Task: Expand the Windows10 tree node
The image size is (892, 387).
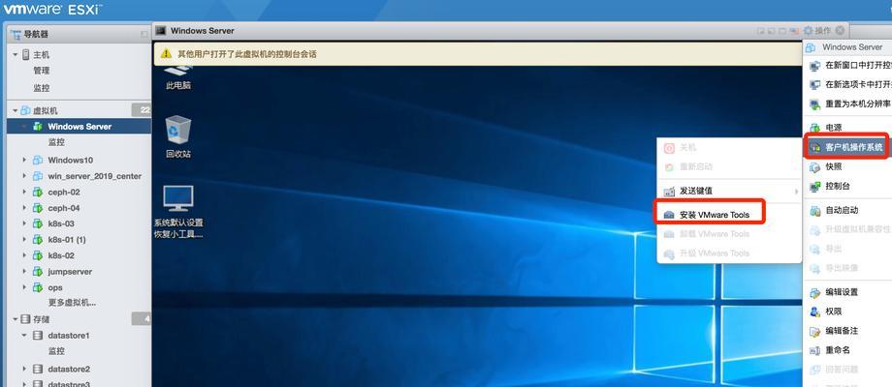Action: (x=24, y=160)
